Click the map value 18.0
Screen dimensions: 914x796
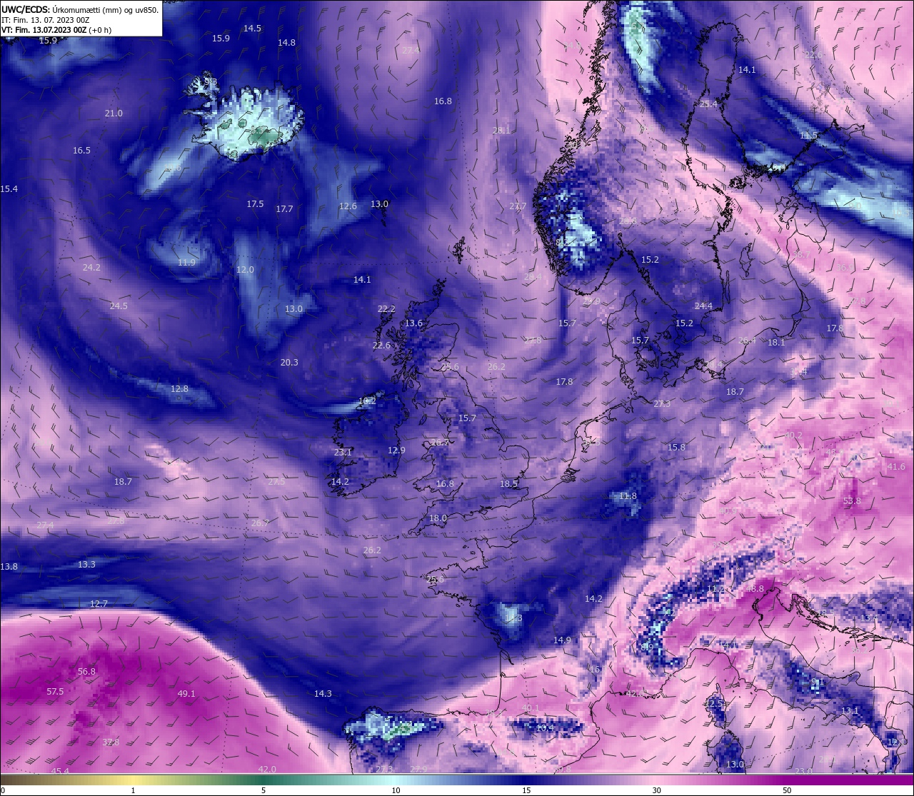coord(438,518)
